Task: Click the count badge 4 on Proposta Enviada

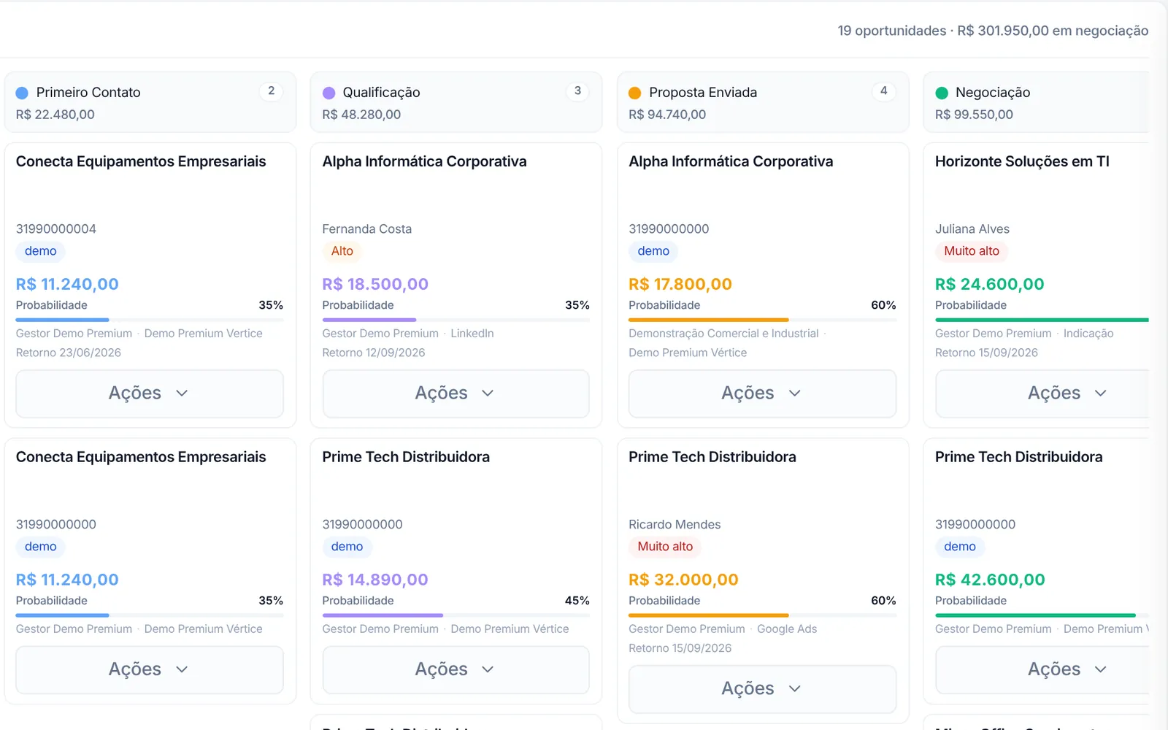Action: pos(883,91)
